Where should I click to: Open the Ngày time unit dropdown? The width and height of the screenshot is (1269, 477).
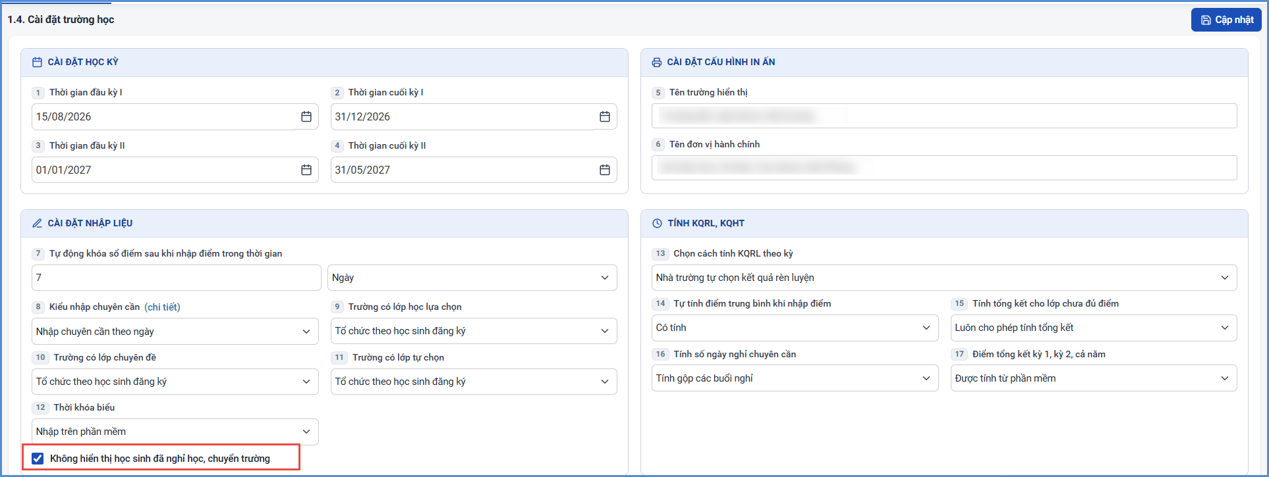[x=472, y=278]
